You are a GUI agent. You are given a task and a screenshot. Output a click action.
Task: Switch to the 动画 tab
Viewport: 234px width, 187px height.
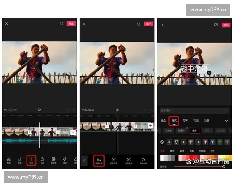[x=207, y=120]
